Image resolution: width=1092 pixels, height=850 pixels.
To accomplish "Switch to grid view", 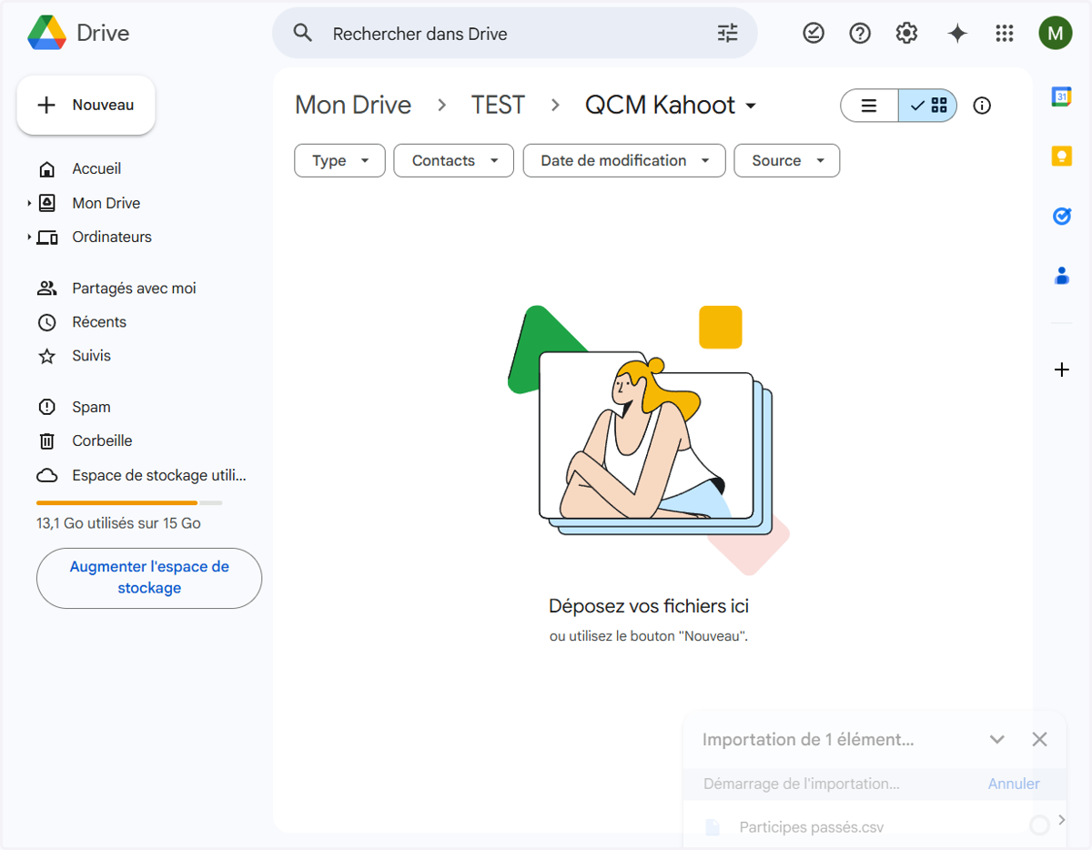I will [x=928, y=106].
